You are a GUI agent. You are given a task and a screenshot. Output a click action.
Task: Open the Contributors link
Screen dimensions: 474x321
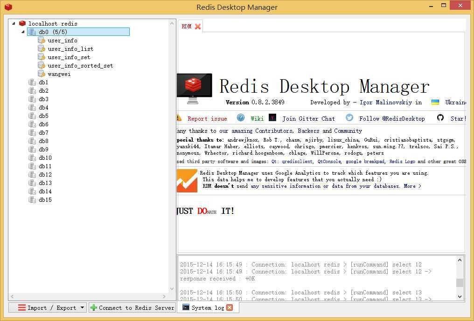(x=273, y=131)
